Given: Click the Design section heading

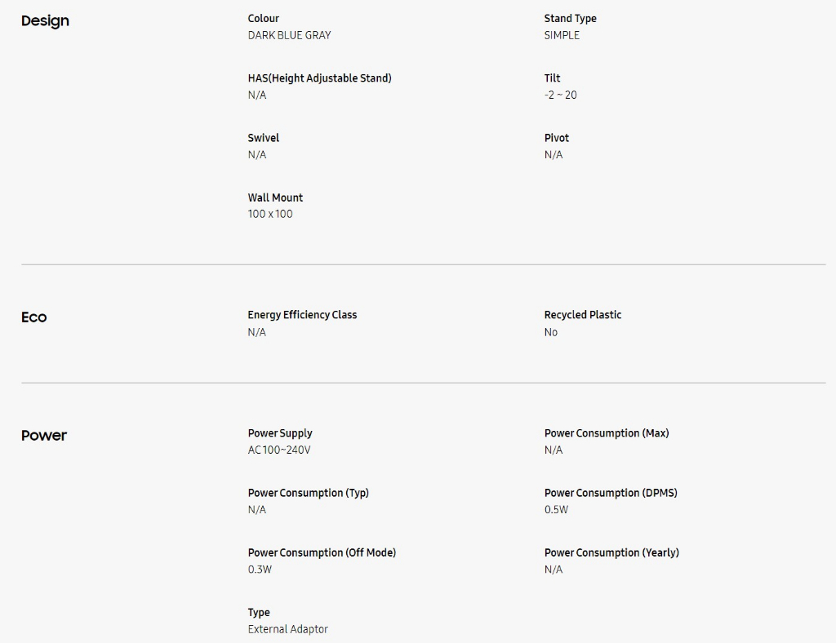Looking at the screenshot, I should pos(45,20).
